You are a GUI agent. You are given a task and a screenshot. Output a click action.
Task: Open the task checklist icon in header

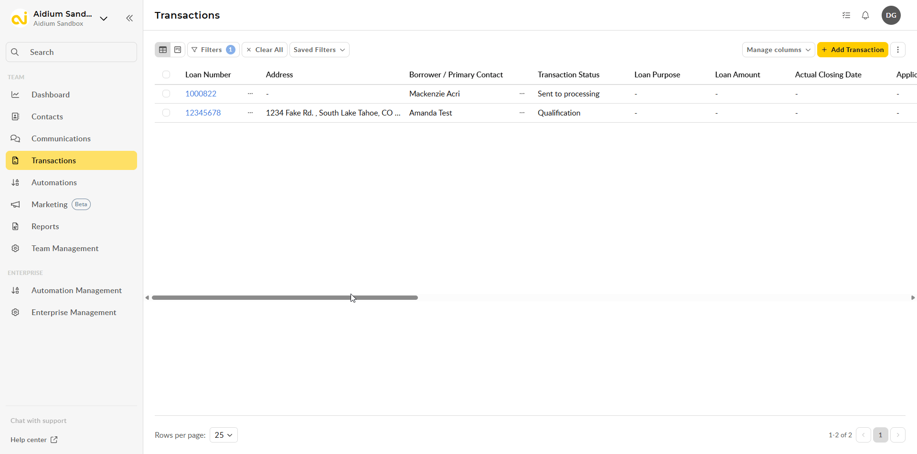846,15
